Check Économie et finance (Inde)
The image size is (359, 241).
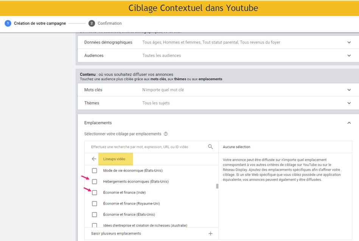point(94,193)
